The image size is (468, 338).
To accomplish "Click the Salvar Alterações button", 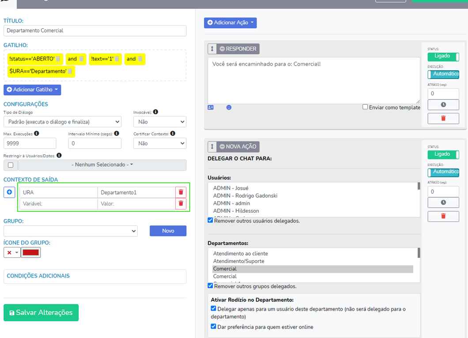I will click(x=41, y=312).
